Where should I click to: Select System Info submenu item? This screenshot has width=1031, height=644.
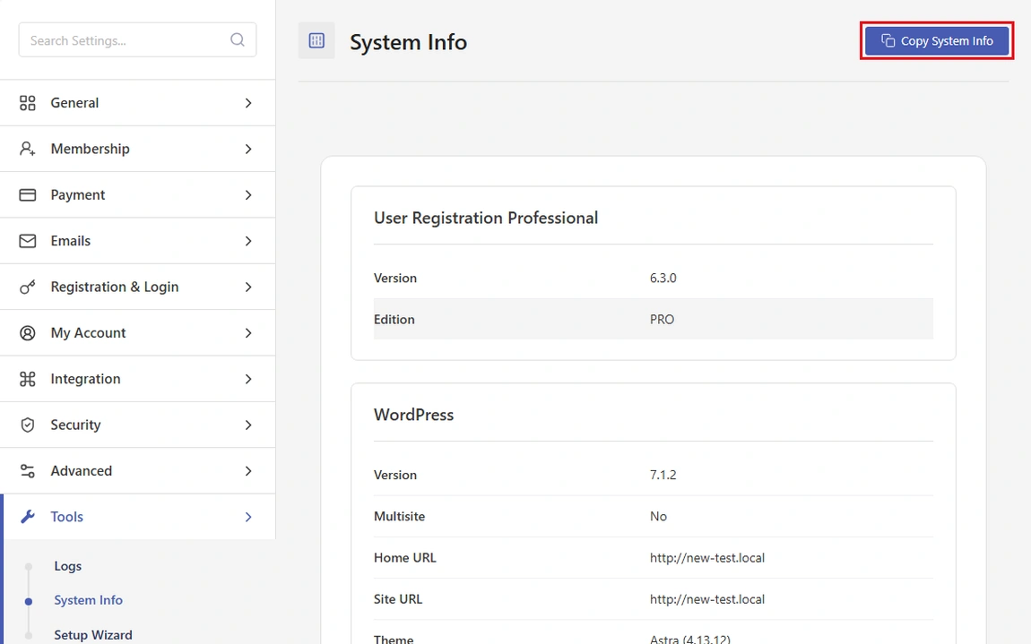pyautogui.click(x=88, y=600)
